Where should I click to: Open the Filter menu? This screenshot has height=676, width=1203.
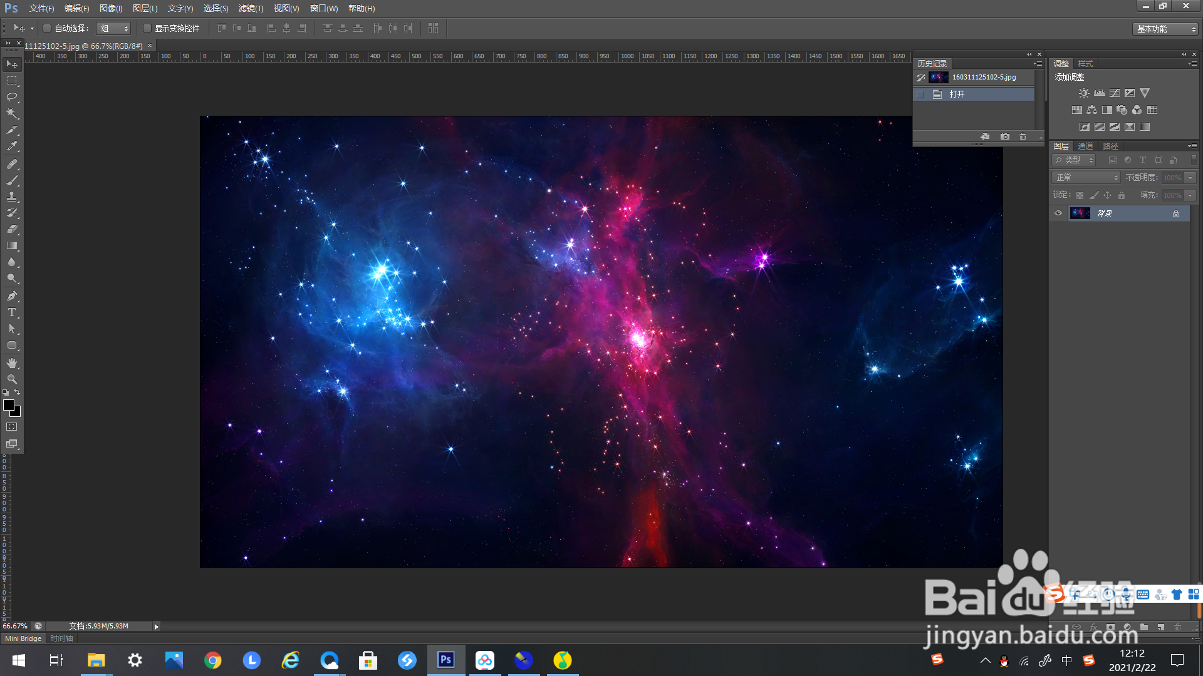(x=251, y=8)
